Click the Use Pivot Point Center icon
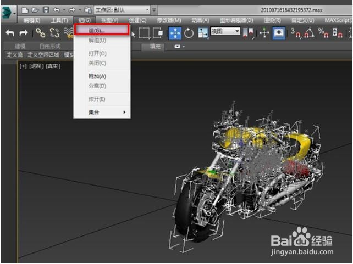Image resolution: width=353 pixels, height=264 pixels. pyautogui.click(x=248, y=33)
